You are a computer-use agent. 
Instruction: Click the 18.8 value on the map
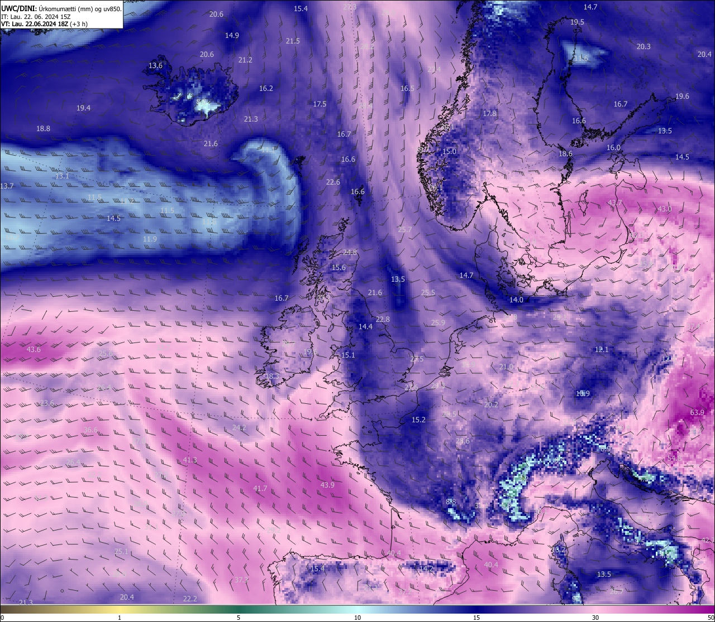coord(43,128)
